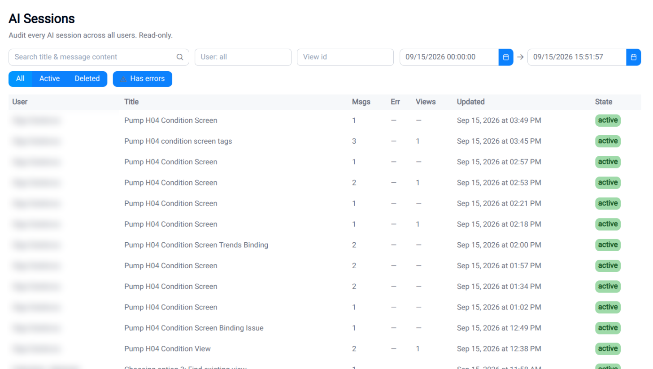Click the end date 09/15/2026 15:51:57 field

577,57
